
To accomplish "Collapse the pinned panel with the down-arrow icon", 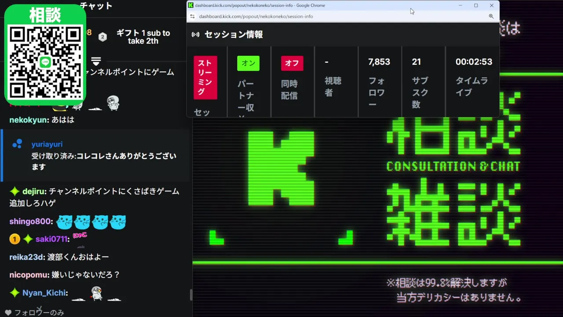I will 96,61.
